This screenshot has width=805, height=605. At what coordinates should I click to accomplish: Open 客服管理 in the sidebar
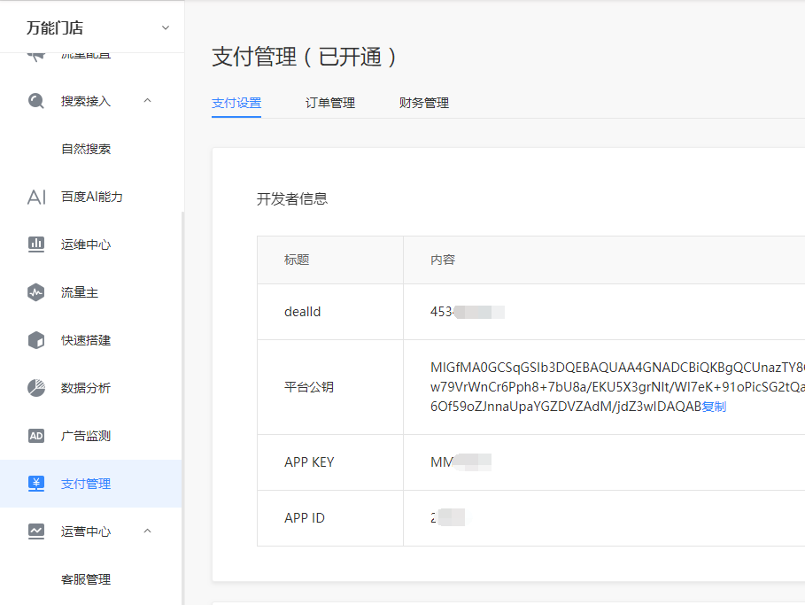[86, 579]
